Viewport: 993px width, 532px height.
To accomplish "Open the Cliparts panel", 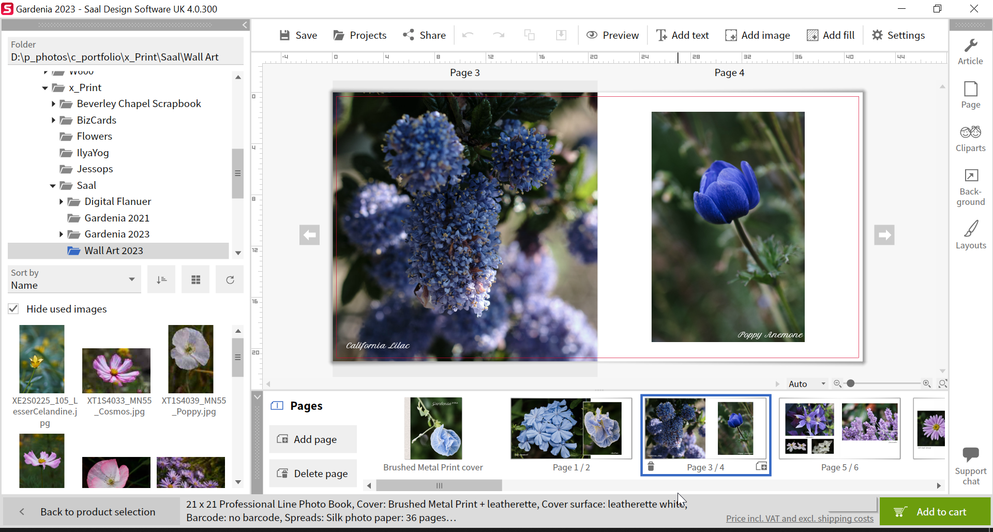I will pyautogui.click(x=971, y=138).
